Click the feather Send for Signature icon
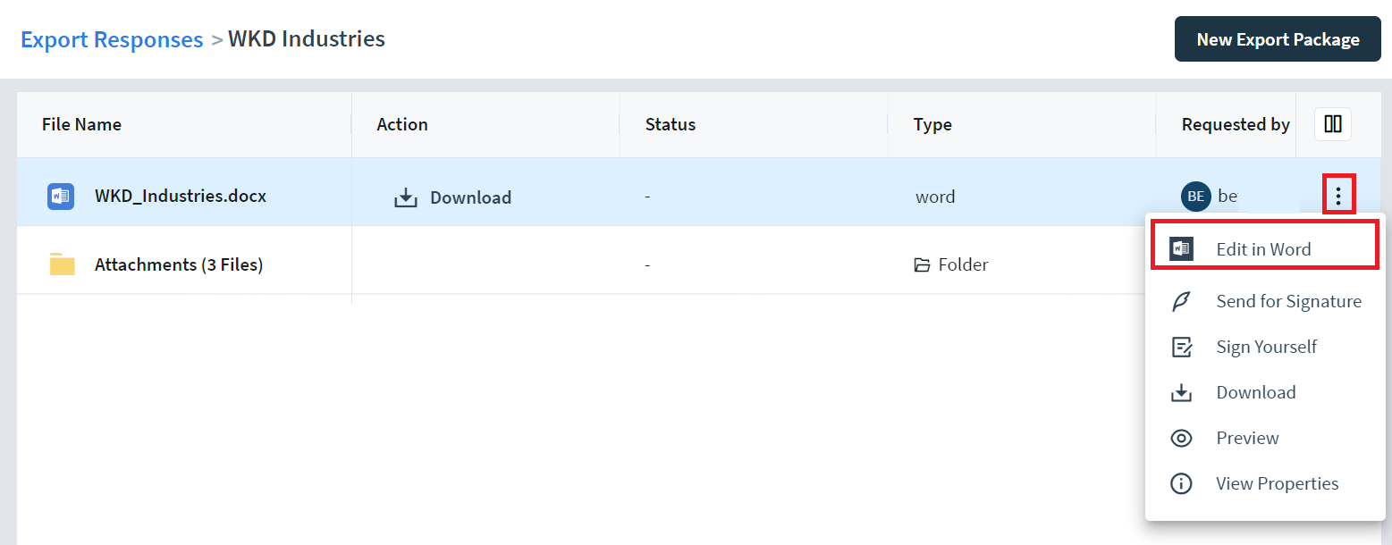This screenshot has width=1392, height=545. pyautogui.click(x=1181, y=302)
